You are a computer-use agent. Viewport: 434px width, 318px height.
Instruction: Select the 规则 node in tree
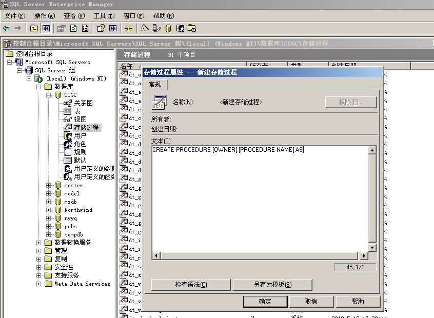tap(80, 152)
